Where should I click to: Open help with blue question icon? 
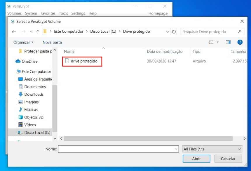coord(240,42)
